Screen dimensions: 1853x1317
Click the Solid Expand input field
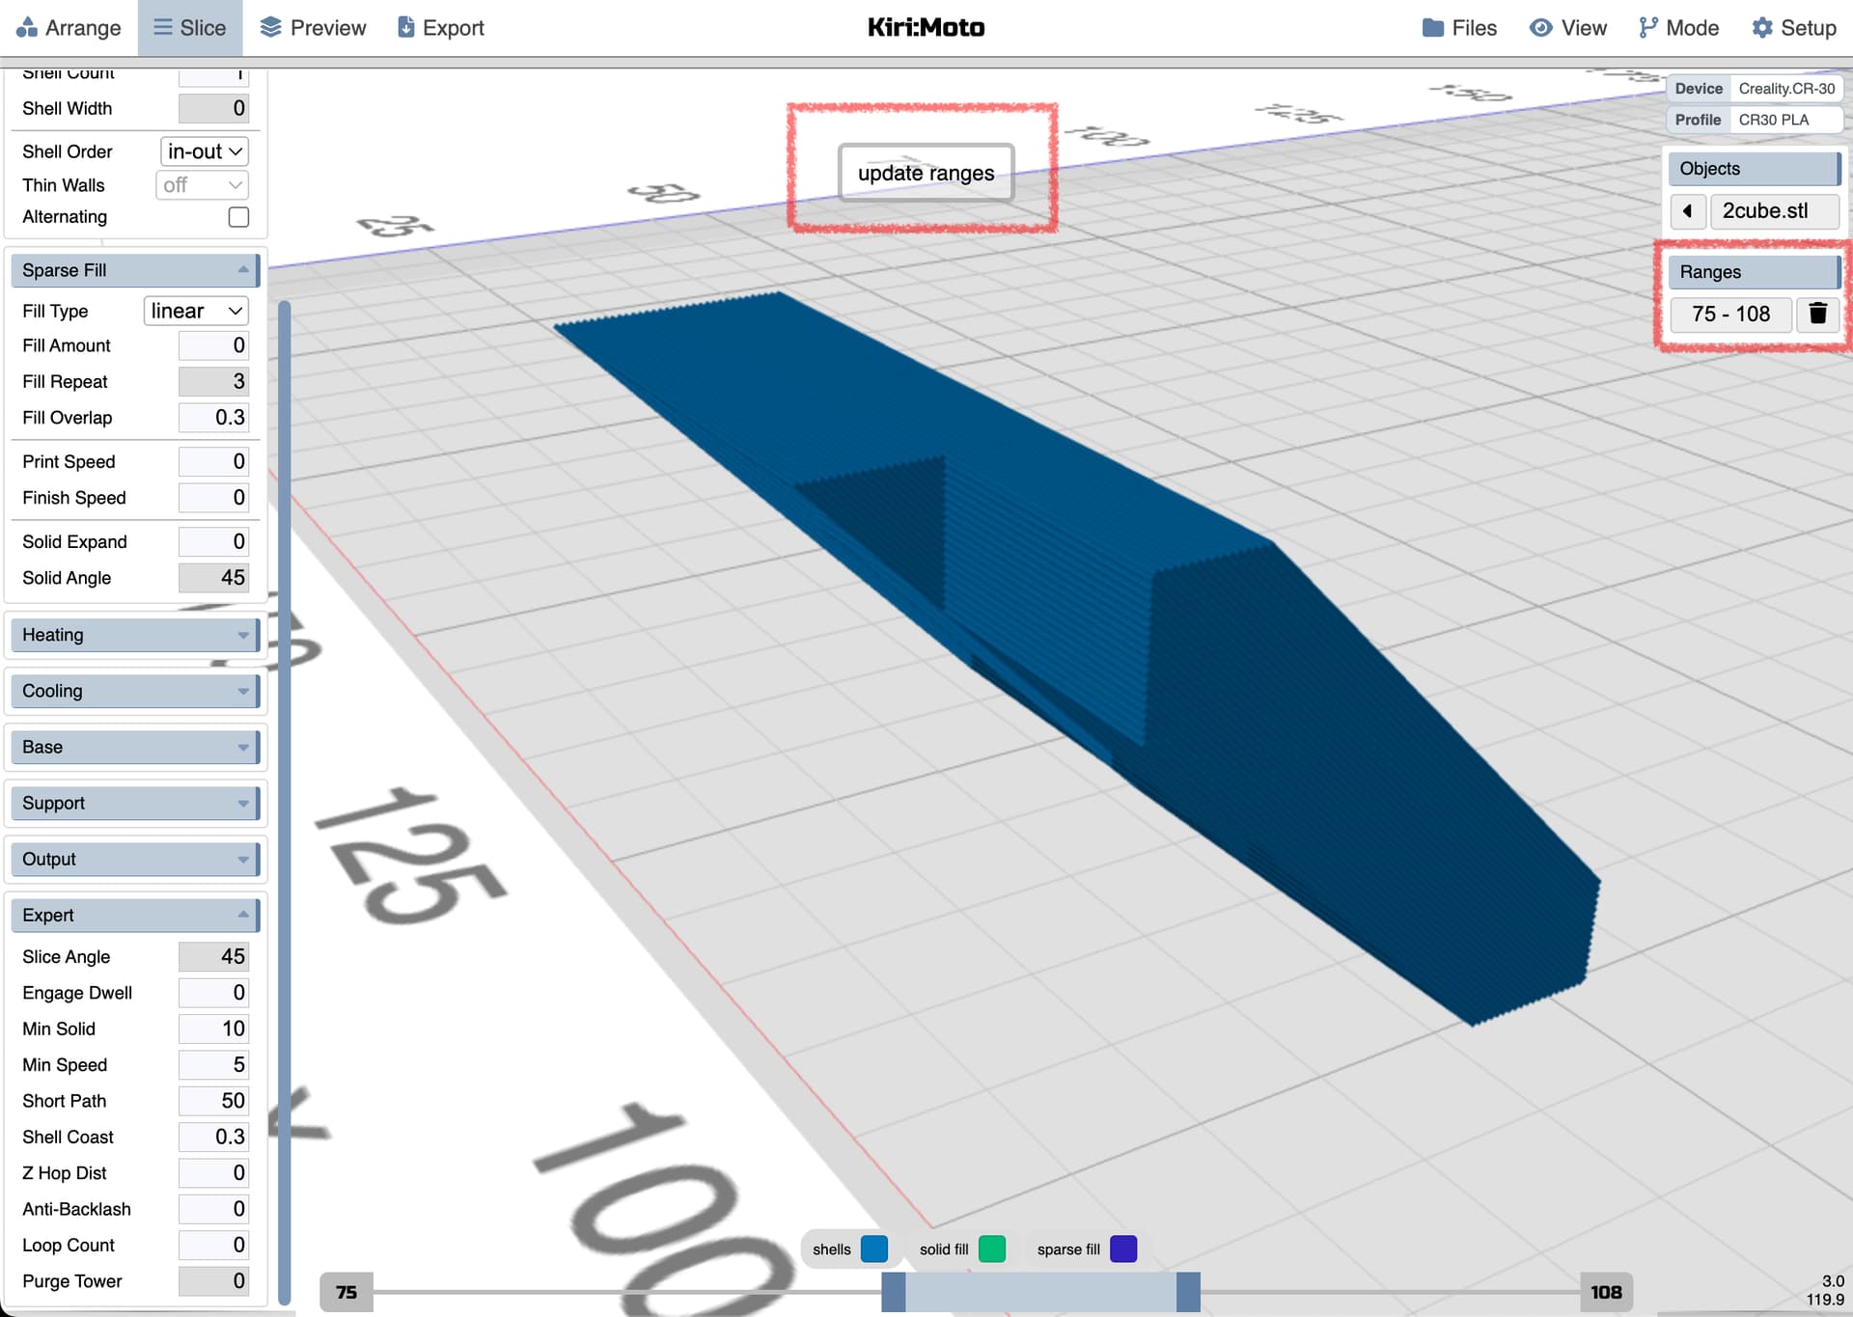[213, 541]
